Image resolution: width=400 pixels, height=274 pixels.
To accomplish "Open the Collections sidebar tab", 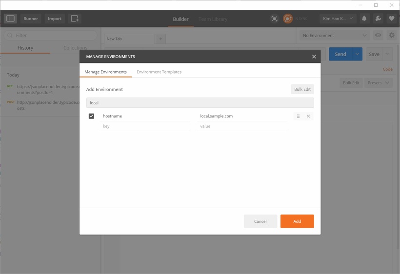I will point(75,48).
